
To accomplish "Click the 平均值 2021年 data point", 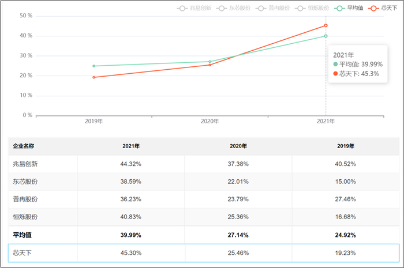I will tap(326, 36).
